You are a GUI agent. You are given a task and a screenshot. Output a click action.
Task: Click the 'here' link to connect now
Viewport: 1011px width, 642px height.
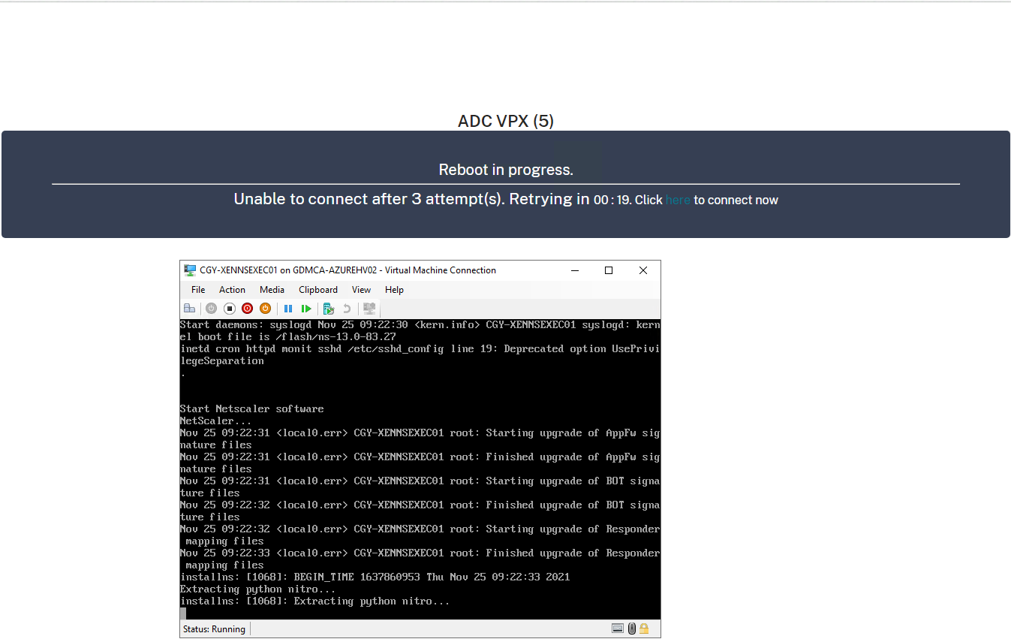click(678, 200)
